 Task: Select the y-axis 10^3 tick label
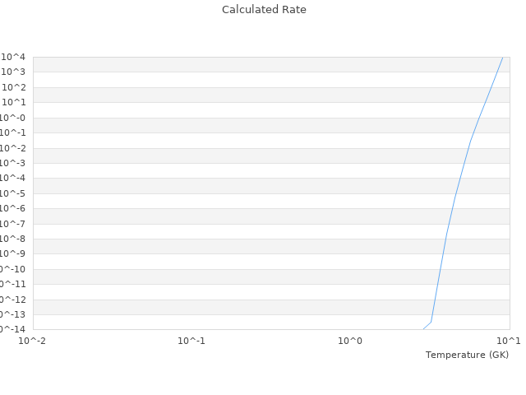(14, 72)
